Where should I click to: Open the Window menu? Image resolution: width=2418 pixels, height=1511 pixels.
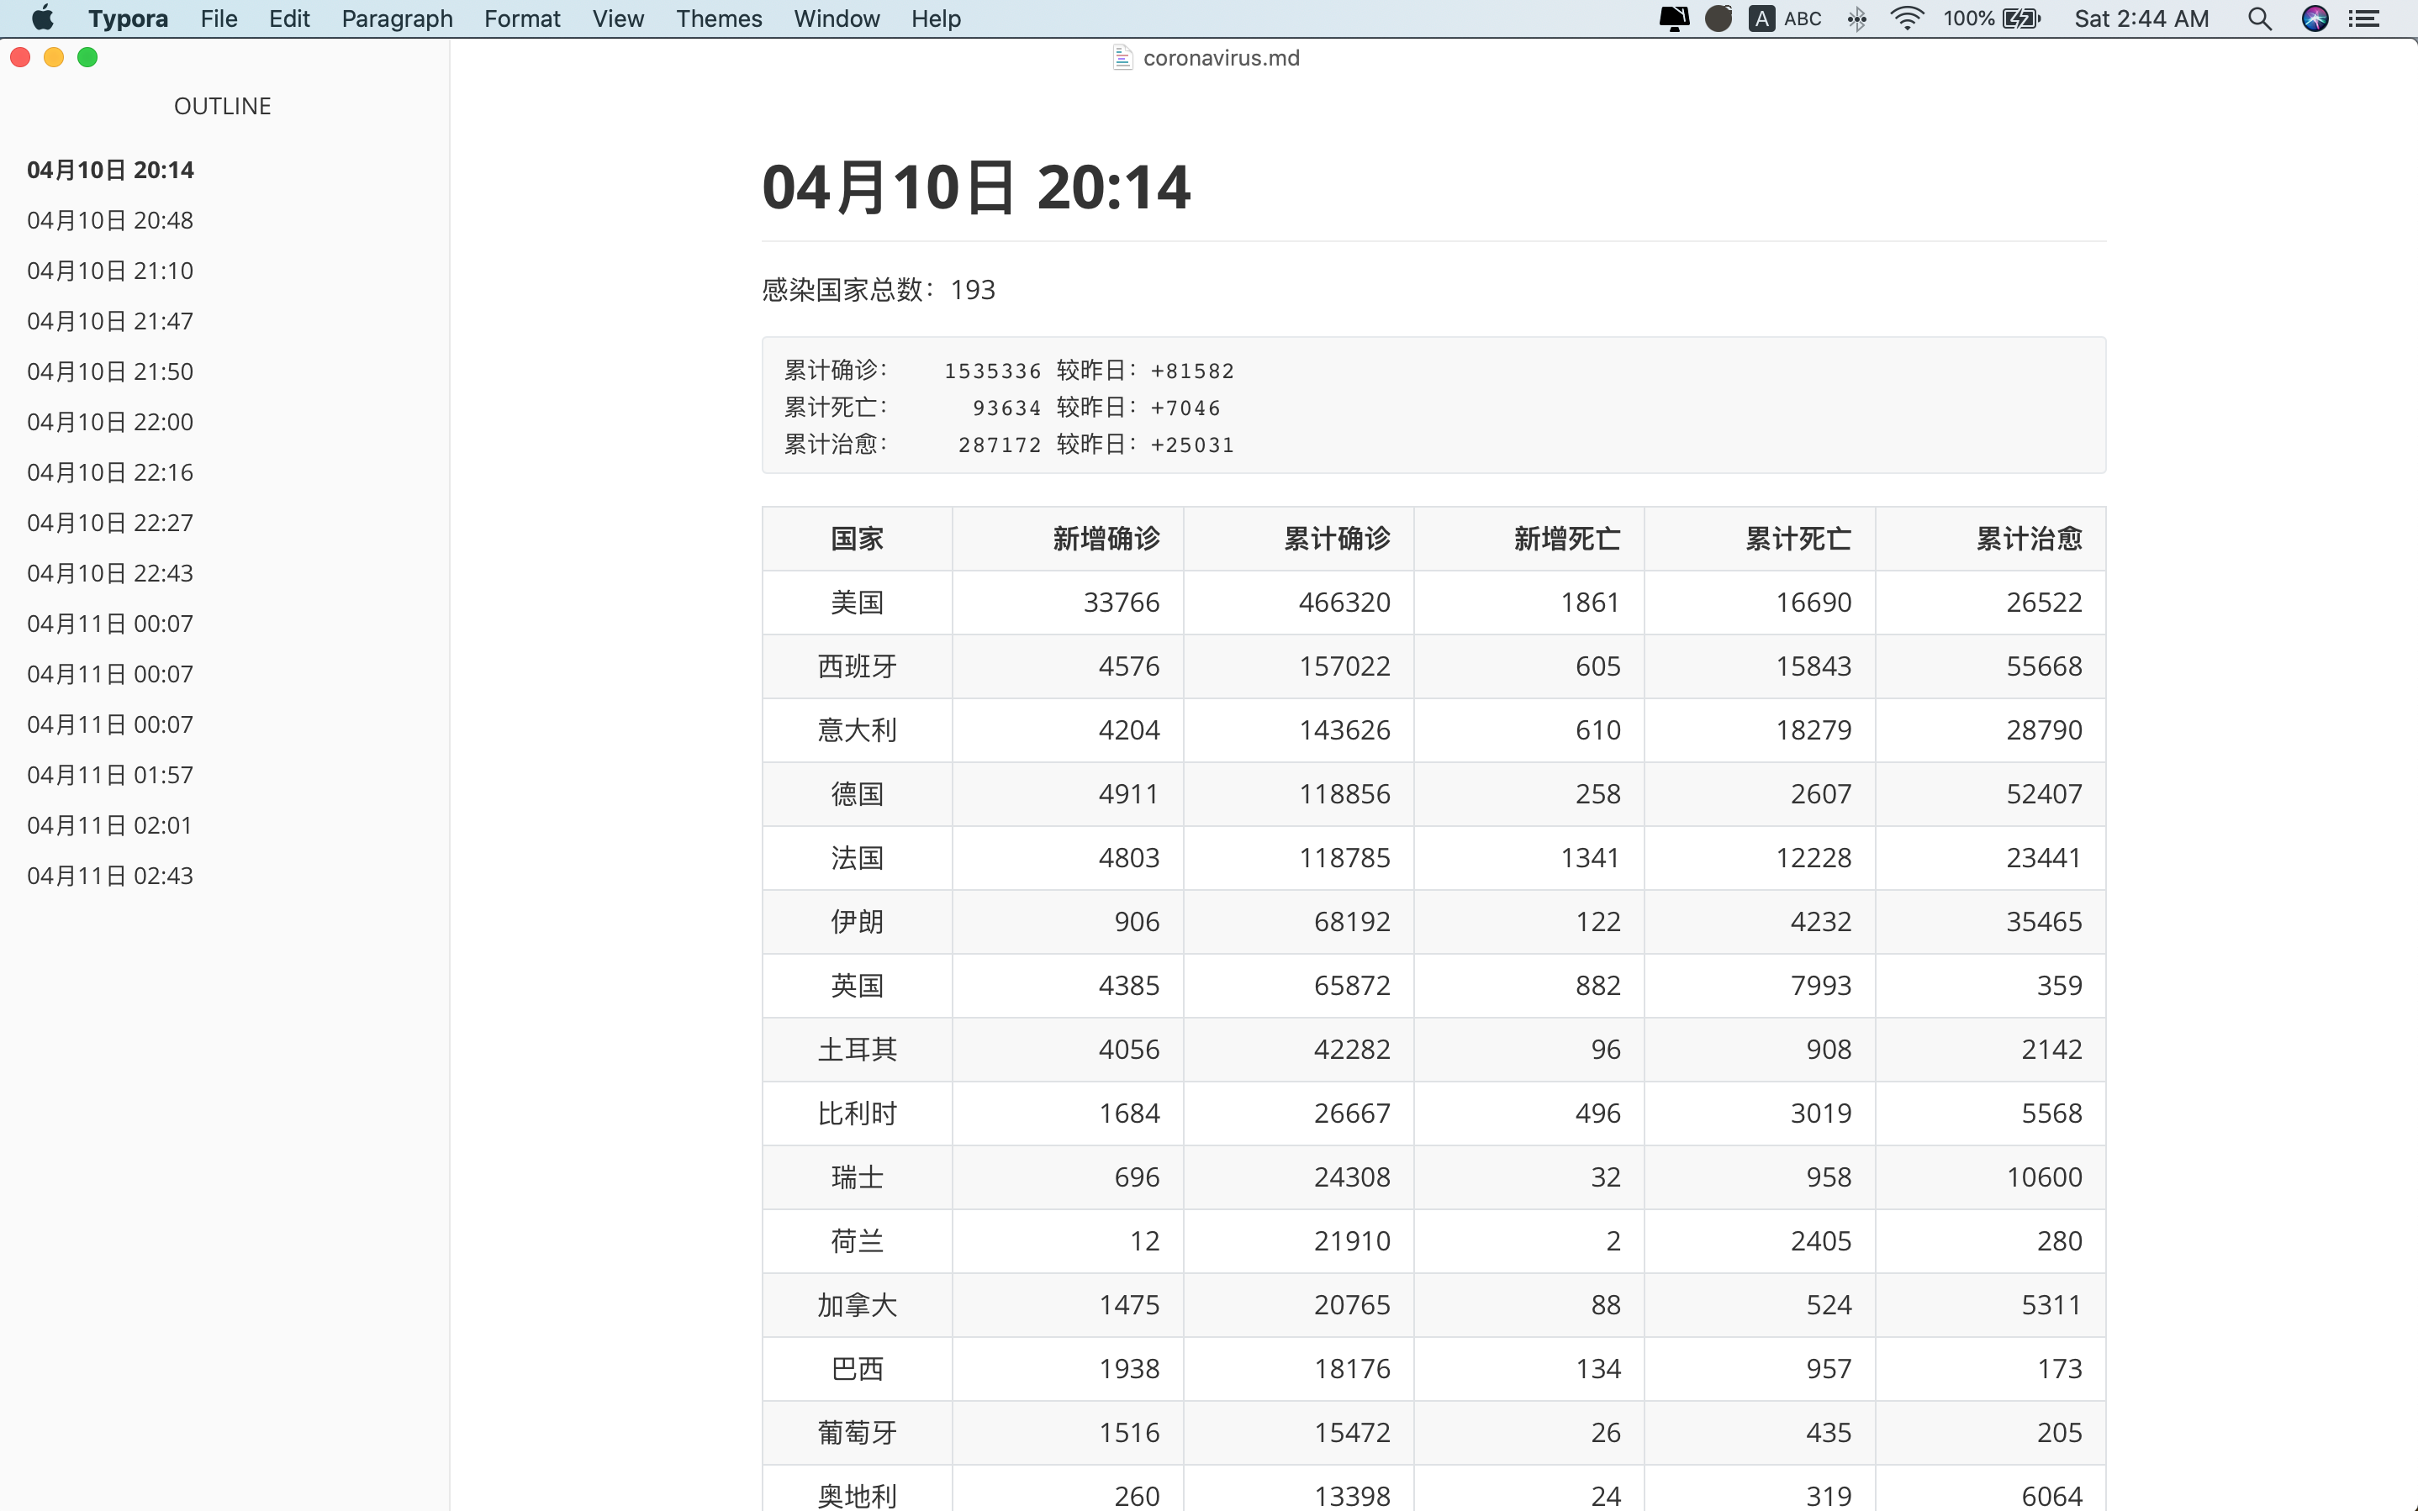click(x=836, y=18)
